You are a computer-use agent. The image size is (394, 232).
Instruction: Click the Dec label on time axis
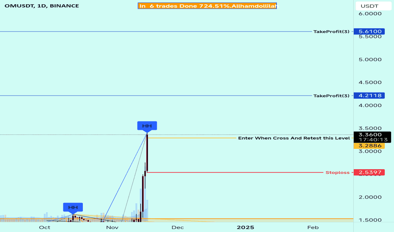[x=178, y=227]
